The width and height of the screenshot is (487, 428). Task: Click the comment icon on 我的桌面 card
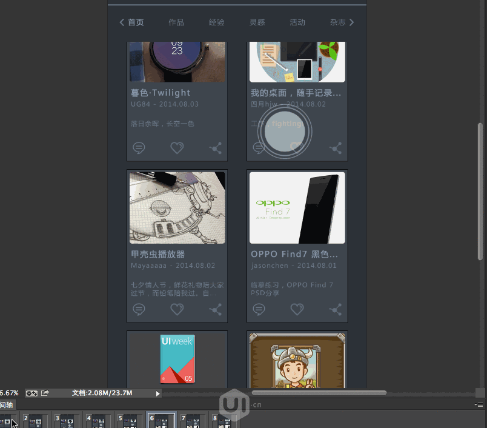coord(259,147)
